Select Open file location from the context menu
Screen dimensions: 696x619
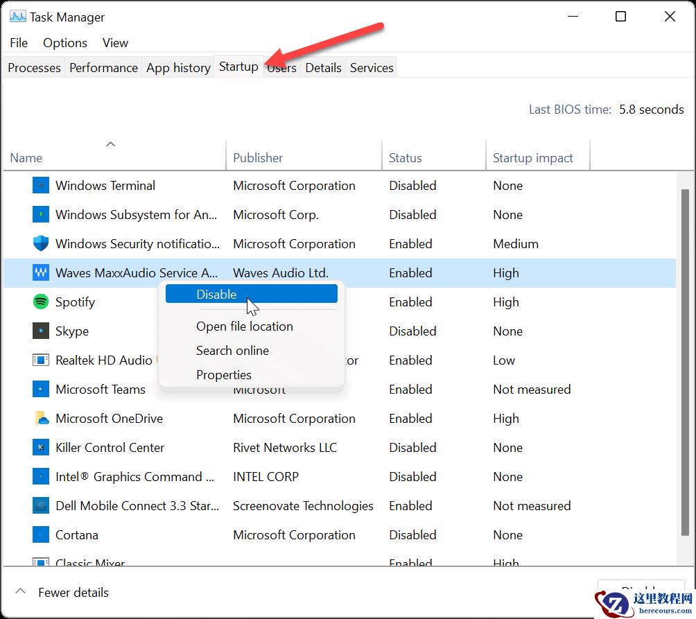[x=244, y=326]
